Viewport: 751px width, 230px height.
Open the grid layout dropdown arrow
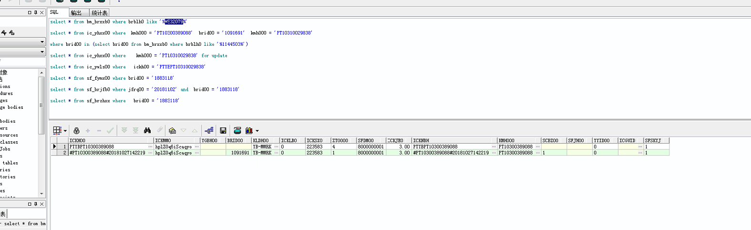pyautogui.click(x=65, y=131)
